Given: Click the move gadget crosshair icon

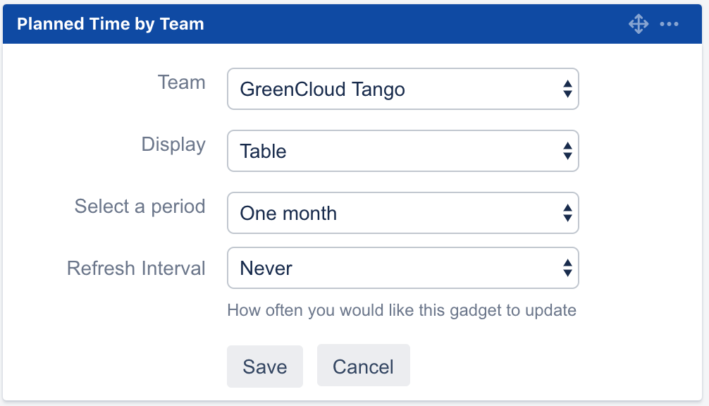Looking at the screenshot, I should coord(638,25).
